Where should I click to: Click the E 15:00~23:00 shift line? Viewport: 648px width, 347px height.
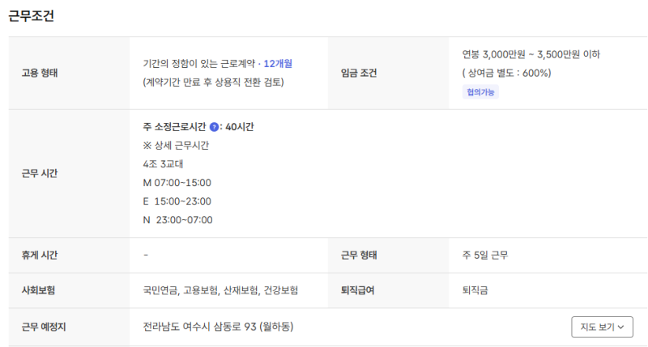coord(177,201)
